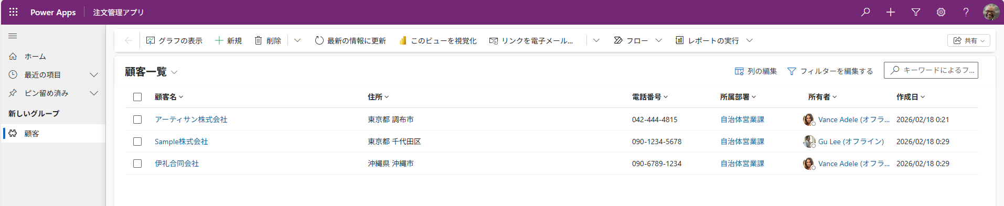Click the 共有 share button
The width and height of the screenshot is (1004, 206).
(969, 40)
